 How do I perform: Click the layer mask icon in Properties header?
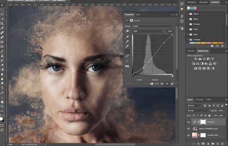[x=132, y=20]
